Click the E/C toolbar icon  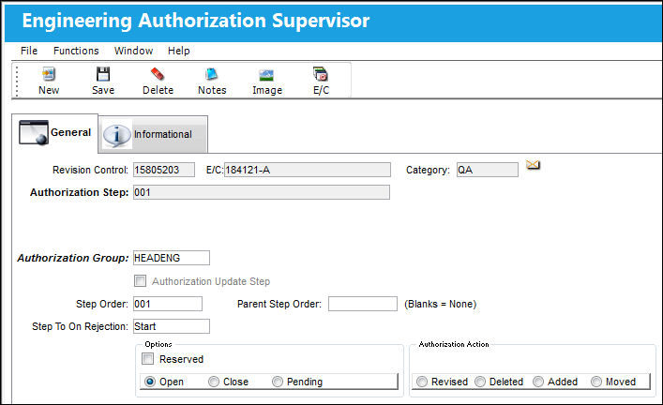[x=321, y=74]
